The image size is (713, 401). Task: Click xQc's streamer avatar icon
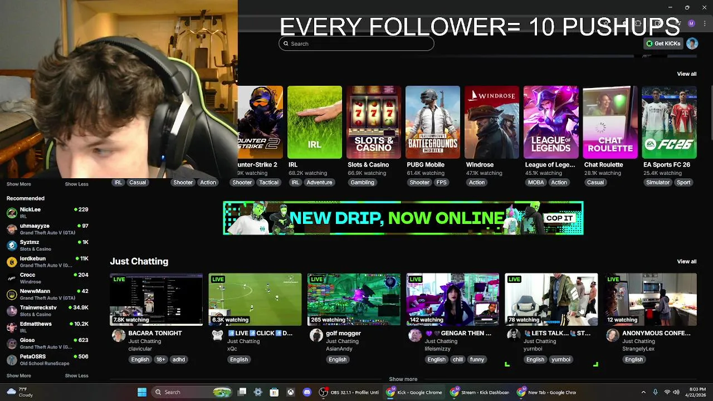pos(217,335)
